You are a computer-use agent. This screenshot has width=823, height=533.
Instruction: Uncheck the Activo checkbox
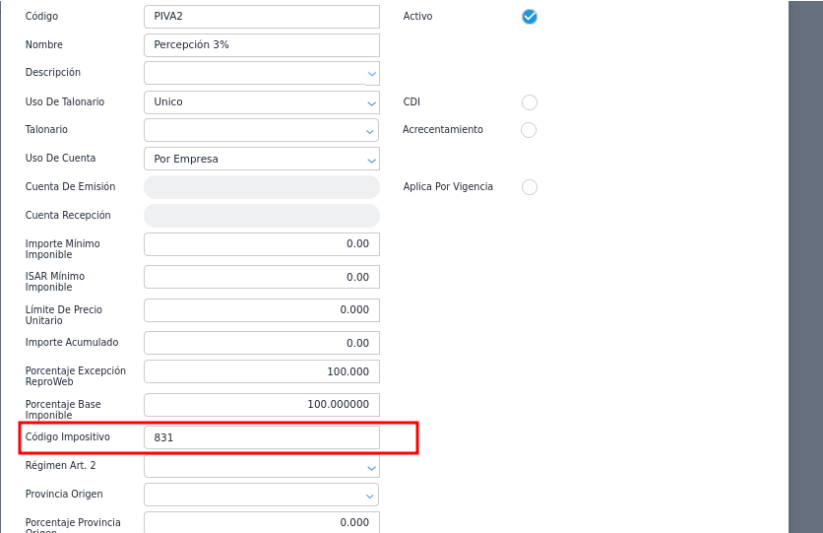pyautogui.click(x=530, y=17)
